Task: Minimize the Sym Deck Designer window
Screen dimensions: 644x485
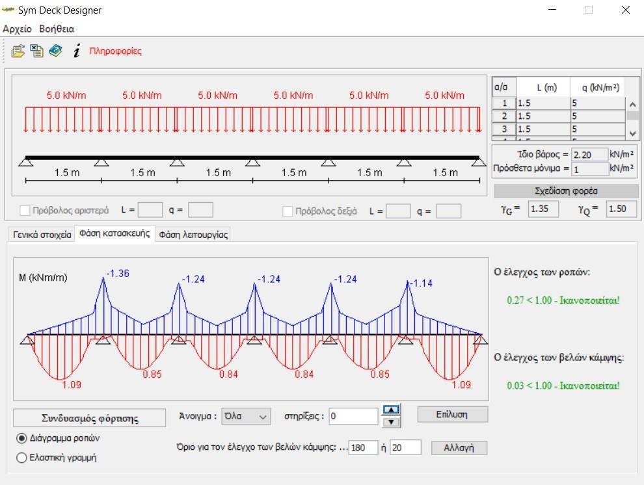Action: pyautogui.click(x=552, y=10)
